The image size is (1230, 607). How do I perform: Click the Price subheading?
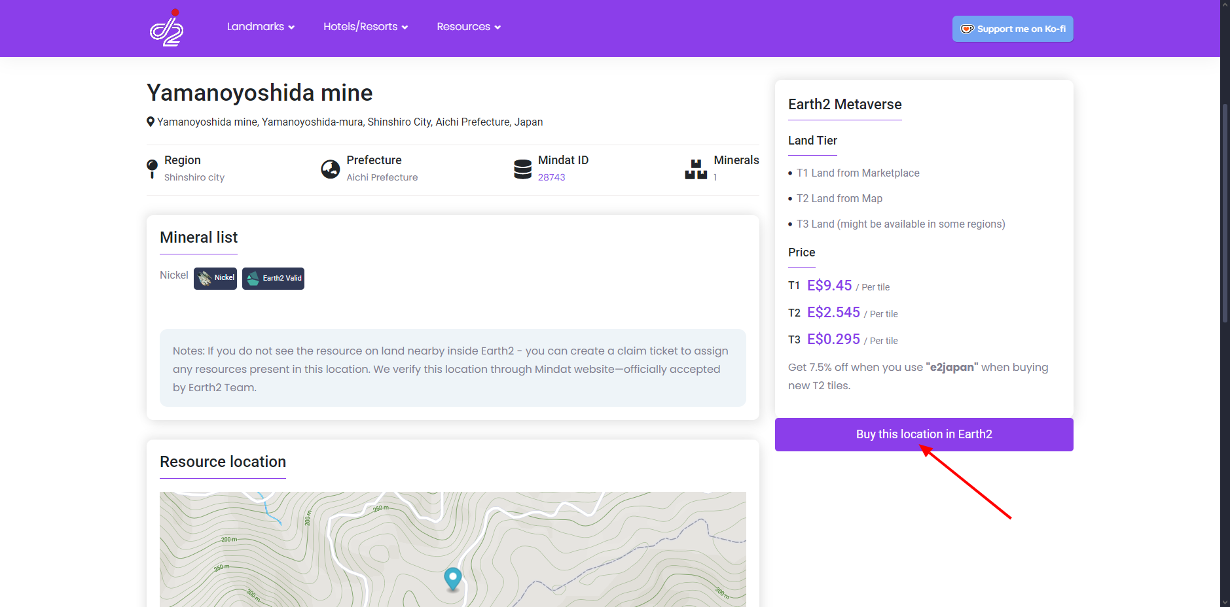(801, 252)
